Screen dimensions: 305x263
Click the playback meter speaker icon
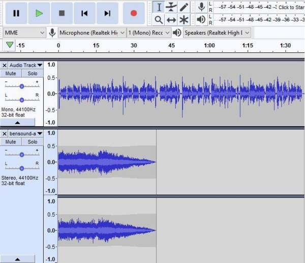(x=201, y=19)
